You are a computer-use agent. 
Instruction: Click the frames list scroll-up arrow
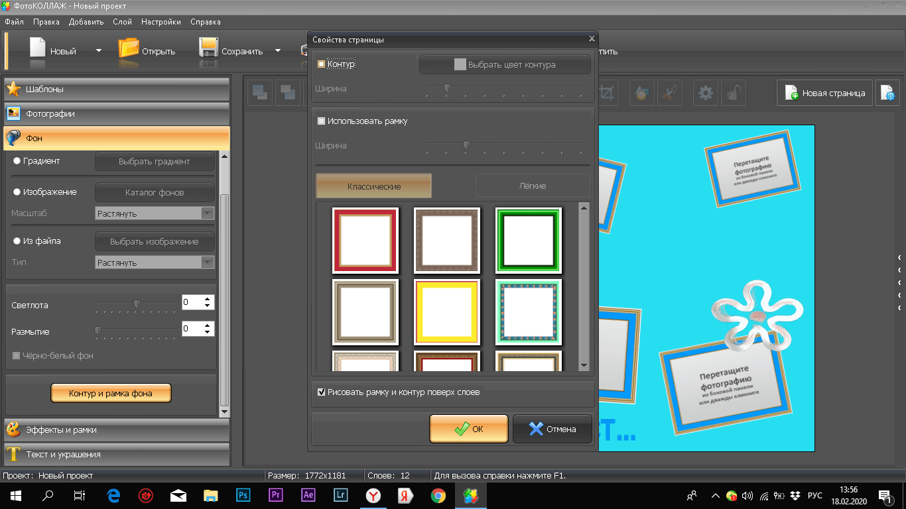(x=584, y=207)
